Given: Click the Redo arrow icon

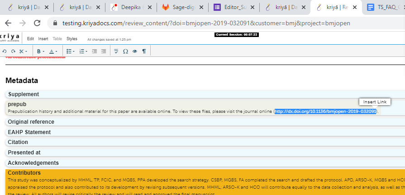Looking at the screenshot, I should pos(13,51).
